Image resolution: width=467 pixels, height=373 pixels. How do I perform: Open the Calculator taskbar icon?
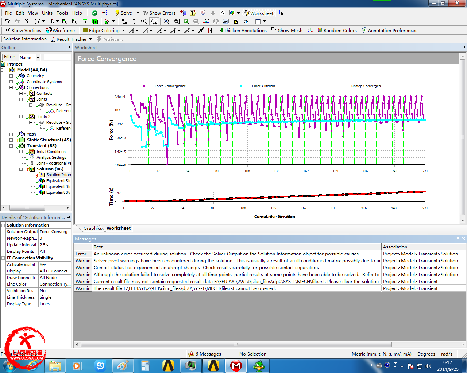[146, 365]
